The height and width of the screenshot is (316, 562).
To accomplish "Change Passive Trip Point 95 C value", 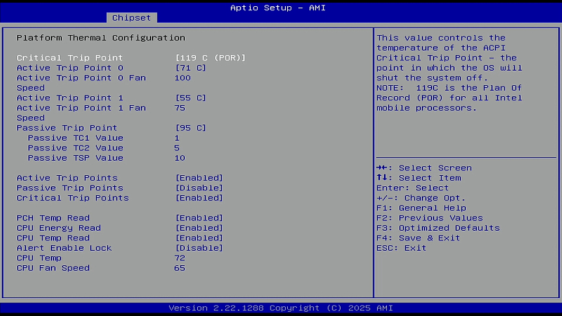I will coord(190,128).
